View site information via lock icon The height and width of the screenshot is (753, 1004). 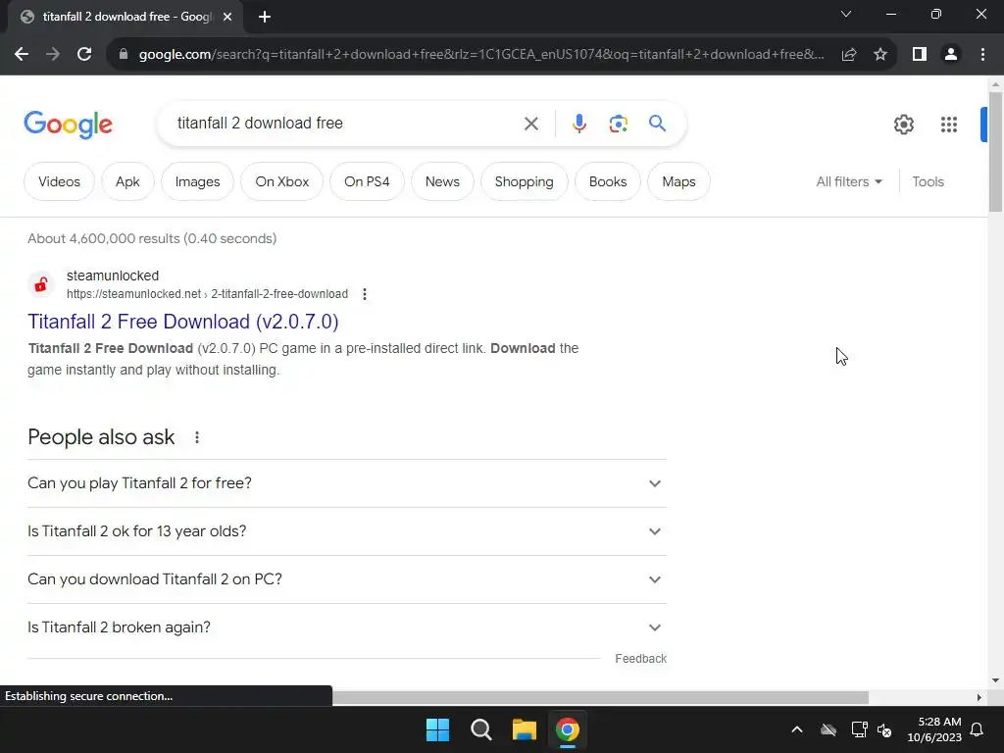pyautogui.click(x=124, y=55)
